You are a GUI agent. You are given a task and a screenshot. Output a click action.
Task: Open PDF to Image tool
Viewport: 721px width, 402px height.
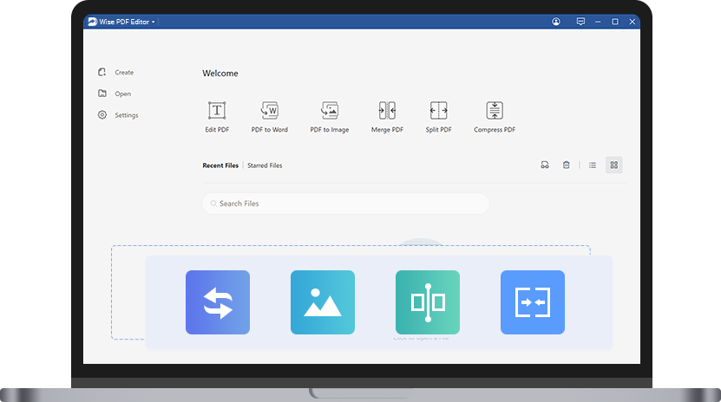[x=329, y=117]
